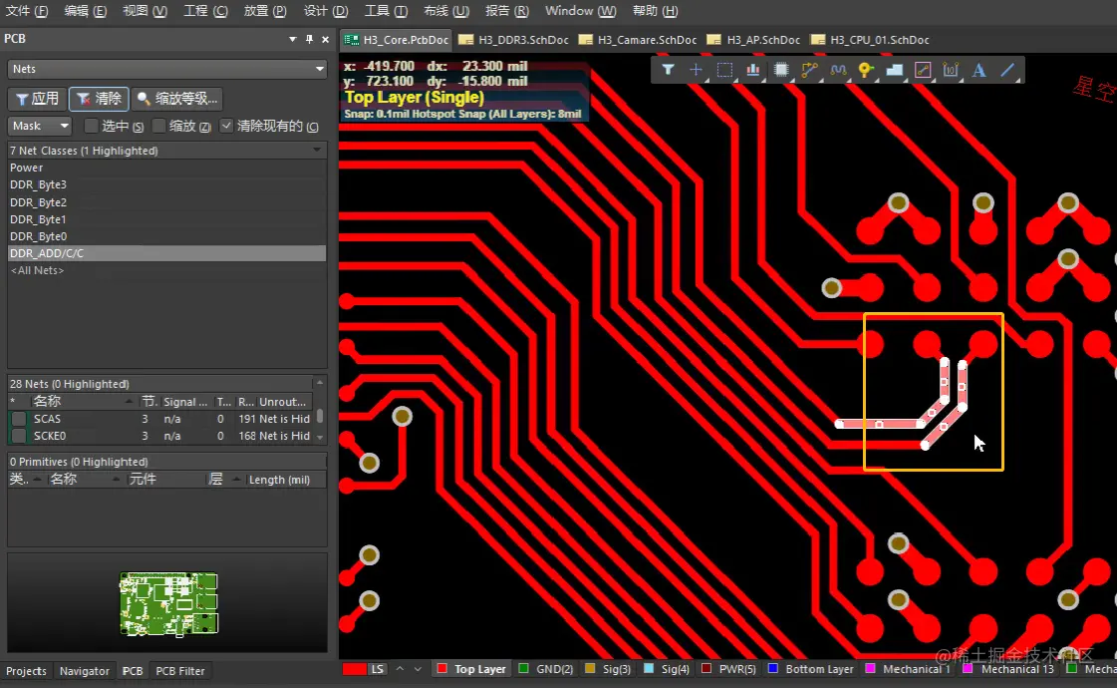Viewport: 1117px width, 688px height.
Task: Switch to H3_DDR3.SchDoc tab
Action: pyautogui.click(x=513, y=40)
